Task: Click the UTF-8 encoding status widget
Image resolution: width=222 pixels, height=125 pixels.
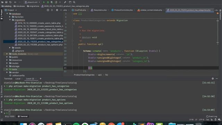Action: pos(201,119)
